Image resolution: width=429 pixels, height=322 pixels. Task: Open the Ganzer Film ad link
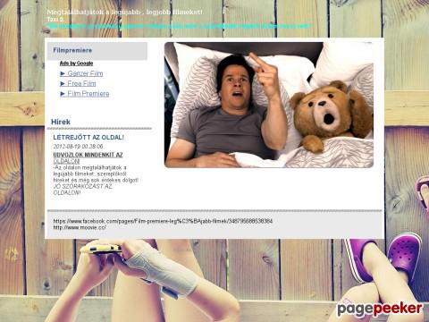85,73
